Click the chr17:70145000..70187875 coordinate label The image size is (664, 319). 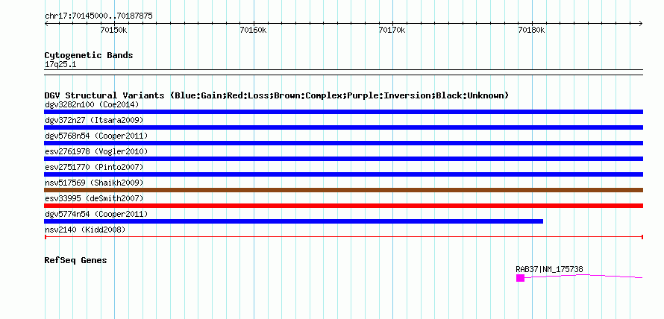[x=98, y=16]
